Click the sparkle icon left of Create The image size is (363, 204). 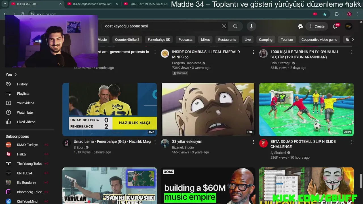click(x=300, y=26)
